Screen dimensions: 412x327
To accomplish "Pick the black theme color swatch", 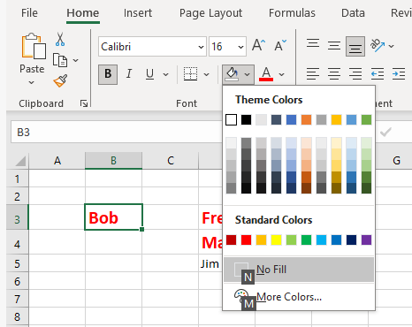I will click(247, 119).
